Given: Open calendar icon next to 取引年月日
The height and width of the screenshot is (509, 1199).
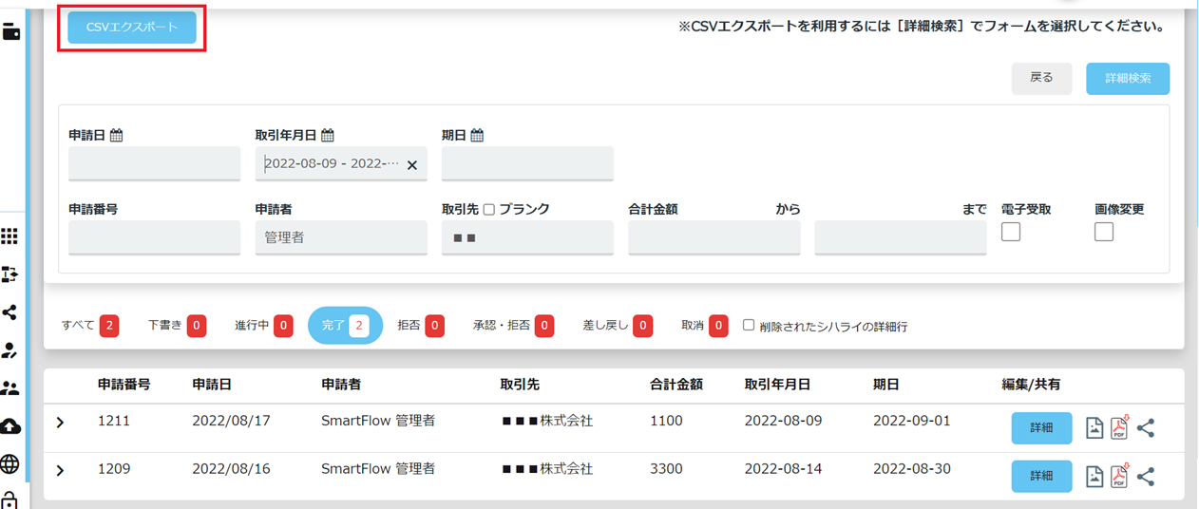Looking at the screenshot, I should [x=328, y=136].
